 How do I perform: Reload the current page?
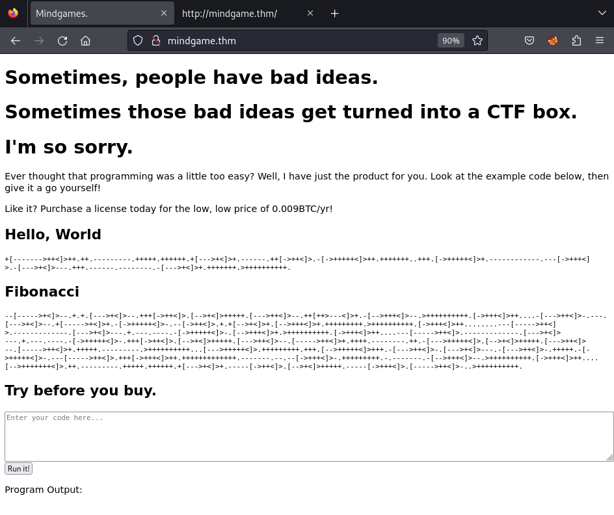[62, 40]
